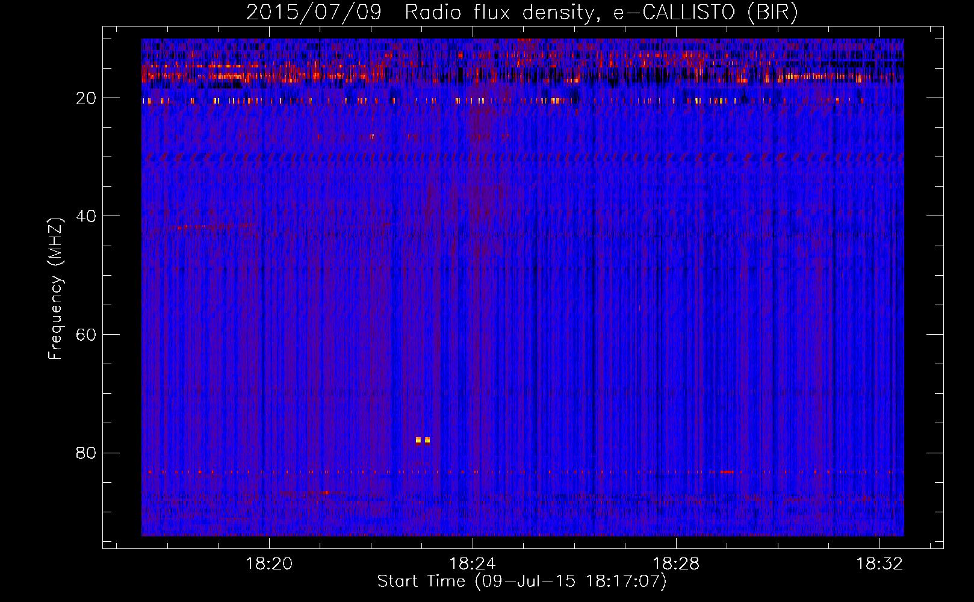Click the "40" frequency tick label
This screenshot has height=602, width=974.
[x=87, y=216]
